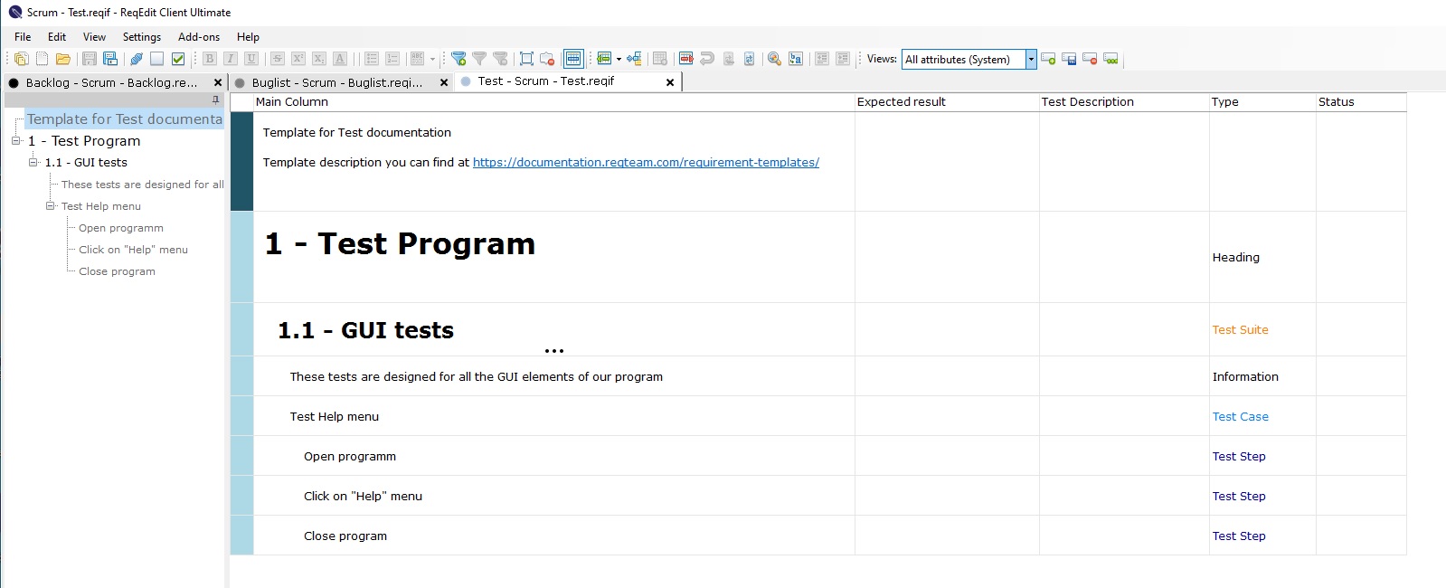Select 'Open programm' in the tree

click(121, 228)
